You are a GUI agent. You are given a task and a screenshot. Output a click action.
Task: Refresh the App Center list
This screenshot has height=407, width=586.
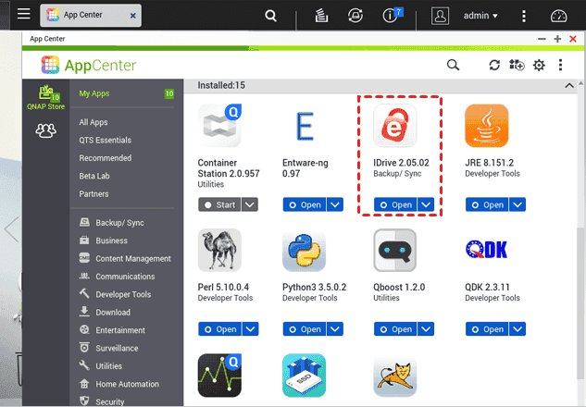(494, 65)
